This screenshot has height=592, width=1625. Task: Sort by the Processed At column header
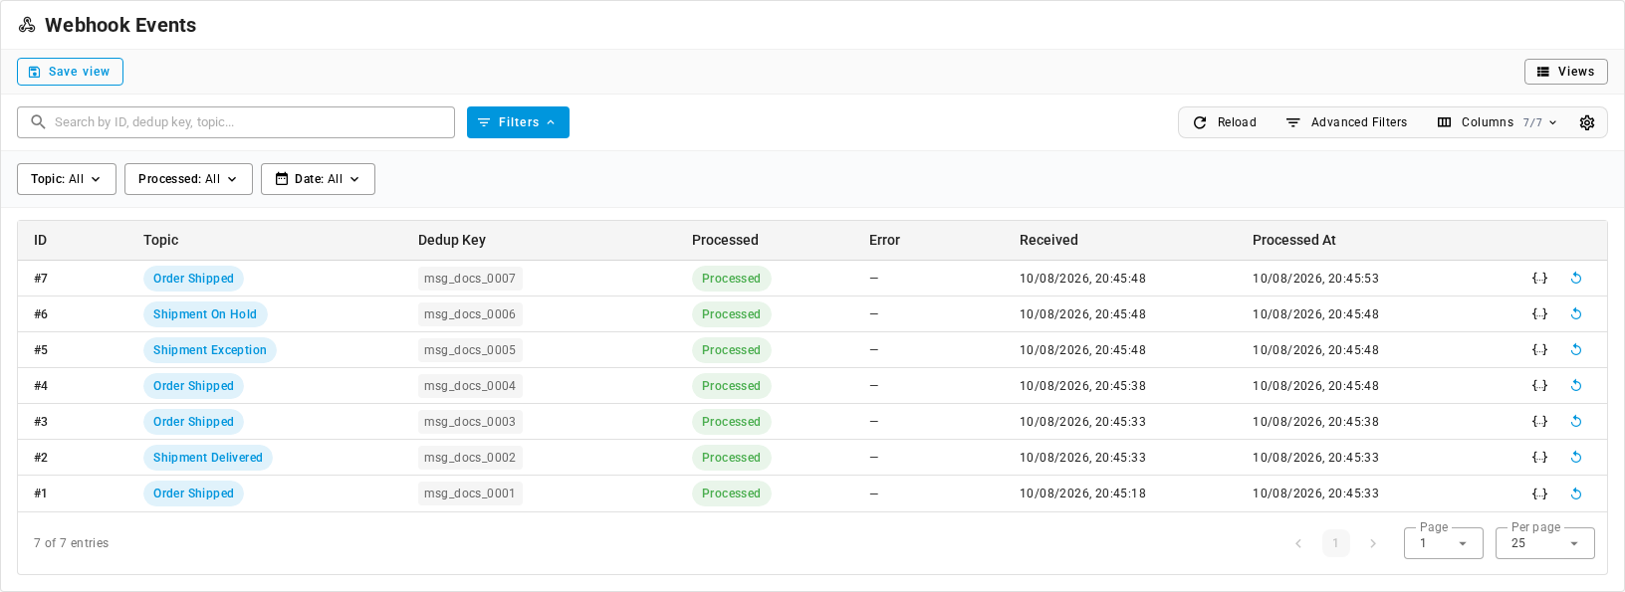pos(1294,240)
